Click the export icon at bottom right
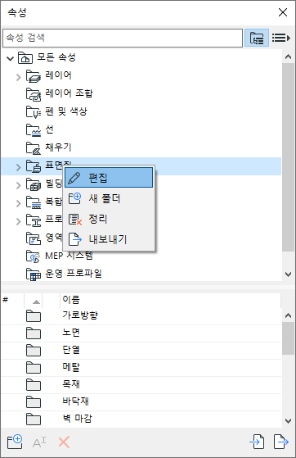The height and width of the screenshot is (458, 296). [x=281, y=442]
